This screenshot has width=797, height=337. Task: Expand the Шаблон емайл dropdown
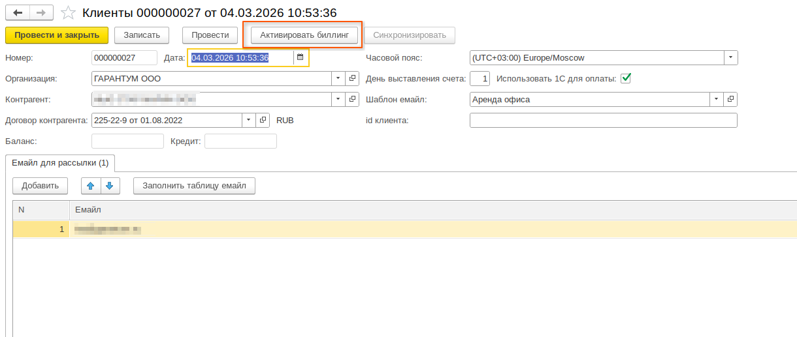(x=716, y=100)
